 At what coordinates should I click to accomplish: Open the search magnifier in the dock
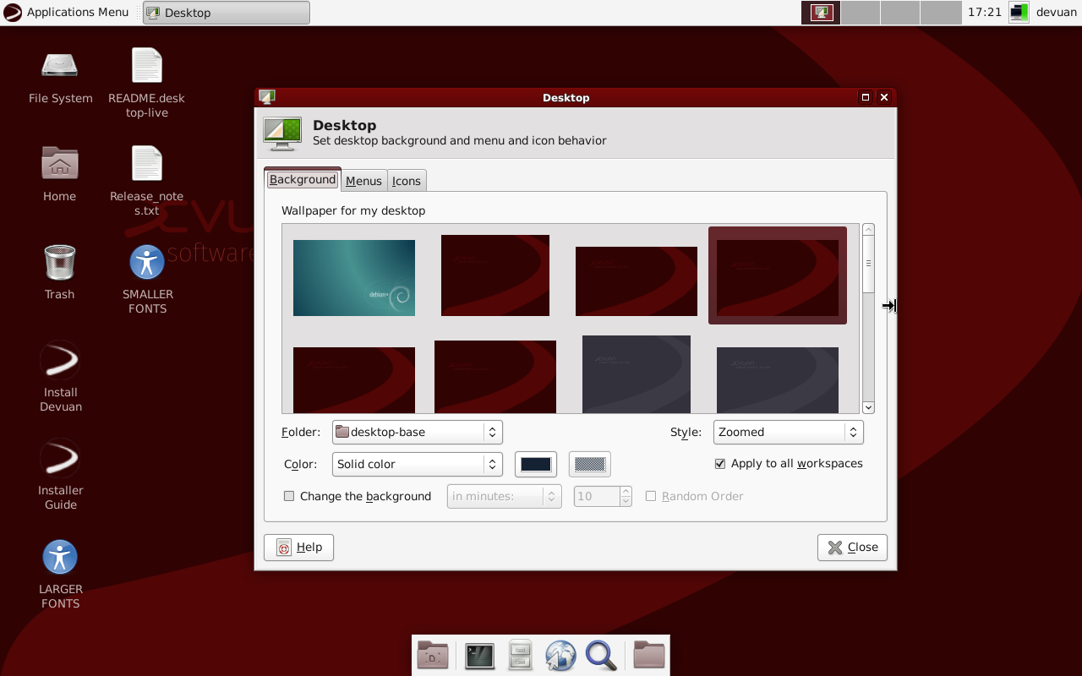coord(601,656)
